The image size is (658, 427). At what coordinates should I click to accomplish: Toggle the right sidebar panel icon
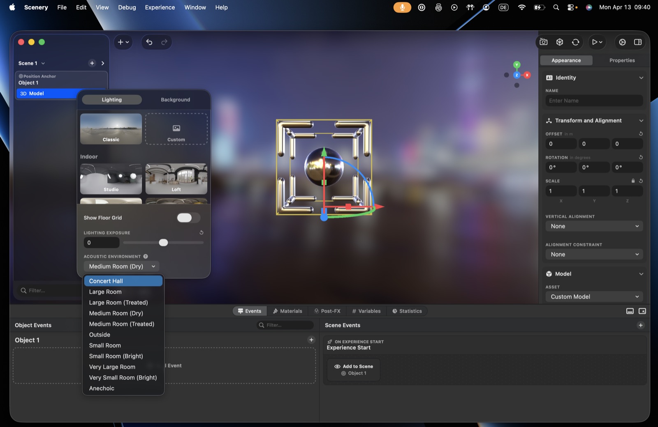coord(638,42)
